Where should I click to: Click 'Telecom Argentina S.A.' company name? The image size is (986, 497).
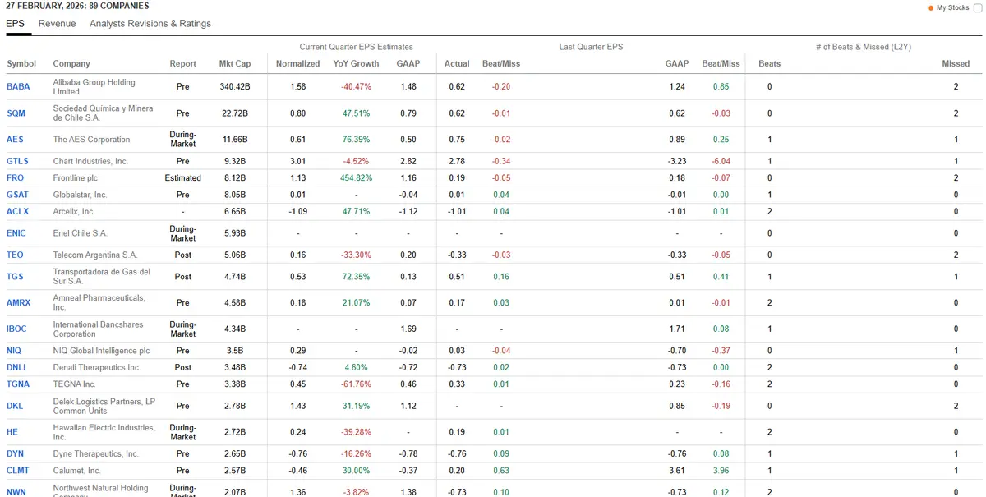[94, 255]
